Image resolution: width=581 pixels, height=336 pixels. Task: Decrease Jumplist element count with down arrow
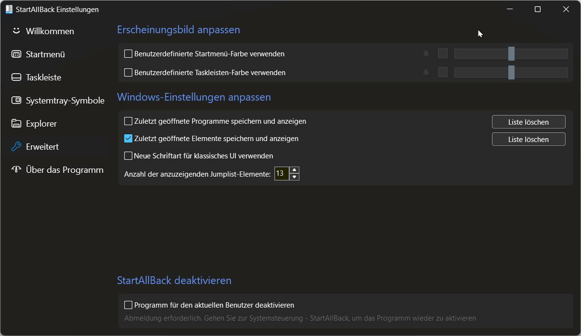pos(295,177)
